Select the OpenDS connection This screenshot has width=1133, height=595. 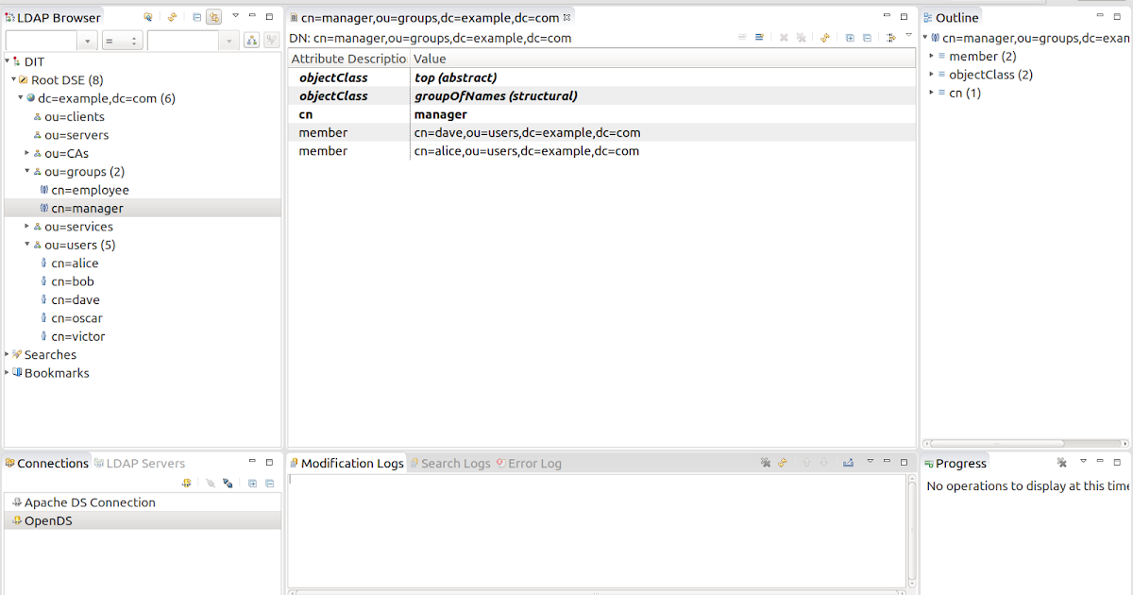point(49,519)
